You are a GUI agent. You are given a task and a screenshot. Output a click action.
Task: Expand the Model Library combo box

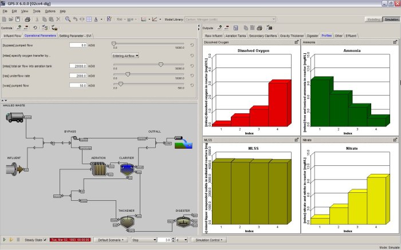coord(230,19)
